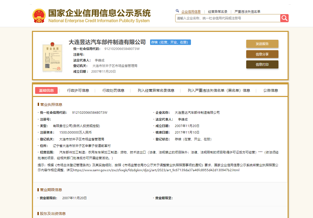Click the small blue search icon beside 企业信用信息

pos(177,11)
